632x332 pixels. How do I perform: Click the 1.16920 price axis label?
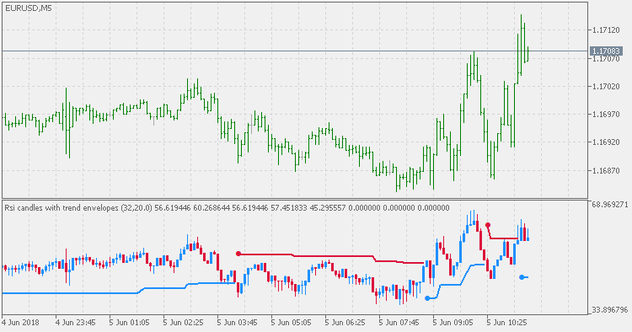606,142
